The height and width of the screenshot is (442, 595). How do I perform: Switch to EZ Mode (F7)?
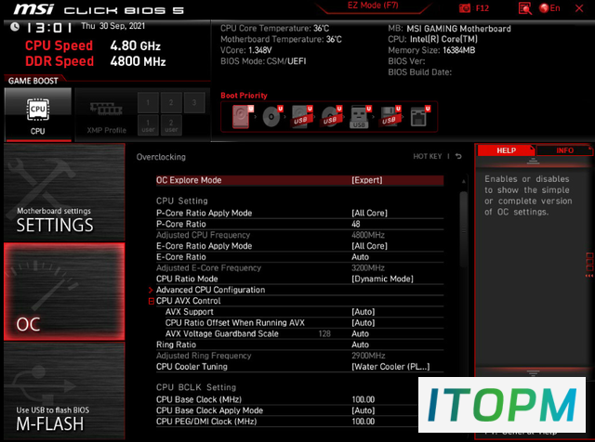(x=373, y=6)
